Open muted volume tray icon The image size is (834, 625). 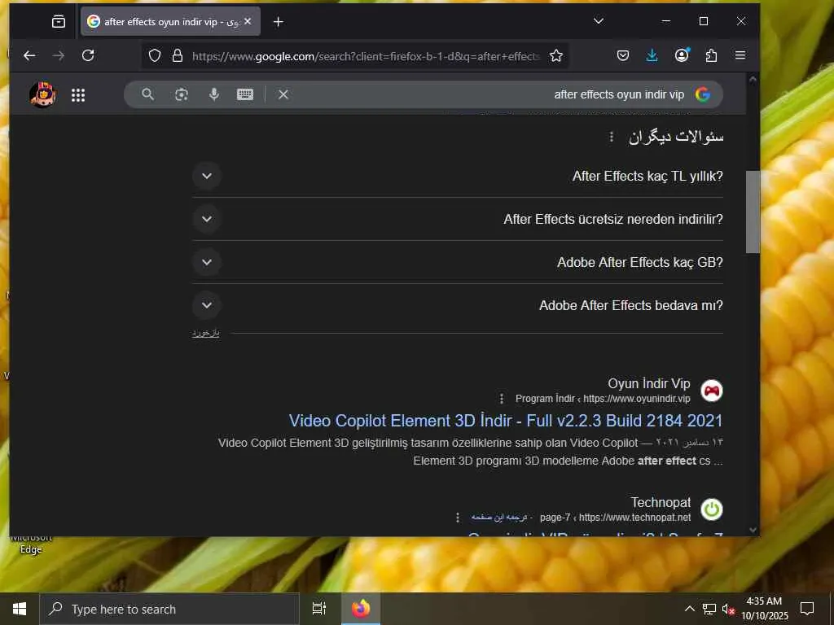tap(728, 609)
